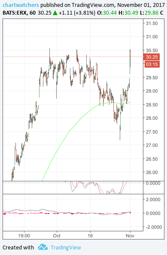Click the 29.00 price axis label
167x255 pixels.
[x=152, y=91]
